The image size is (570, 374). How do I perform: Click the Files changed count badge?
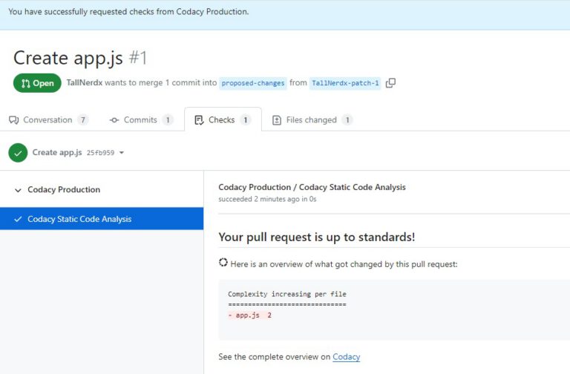347,120
